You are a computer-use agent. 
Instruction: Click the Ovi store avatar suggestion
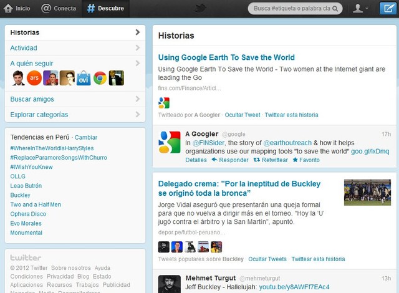84,78
